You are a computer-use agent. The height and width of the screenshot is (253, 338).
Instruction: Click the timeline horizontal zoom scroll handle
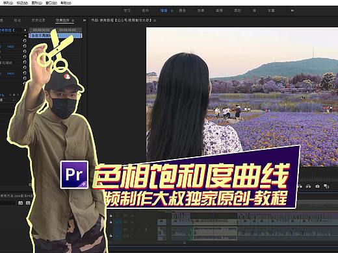click(x=185, y=243)
